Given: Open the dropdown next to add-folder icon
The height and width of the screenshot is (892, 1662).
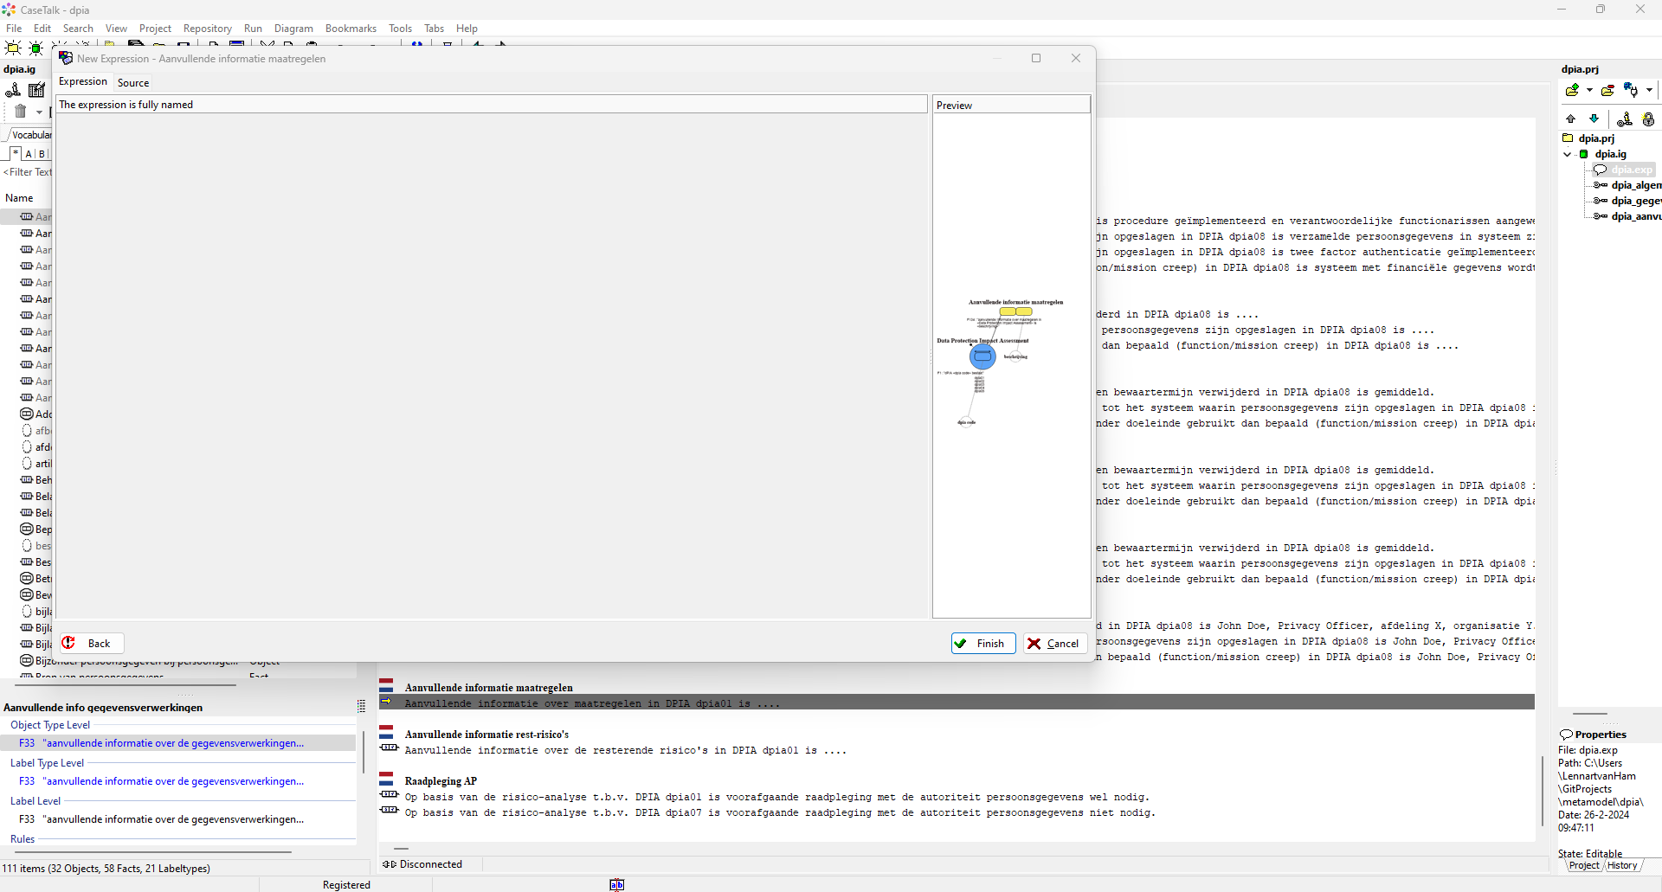Looking at the screenshot, I should [1589, 90].
